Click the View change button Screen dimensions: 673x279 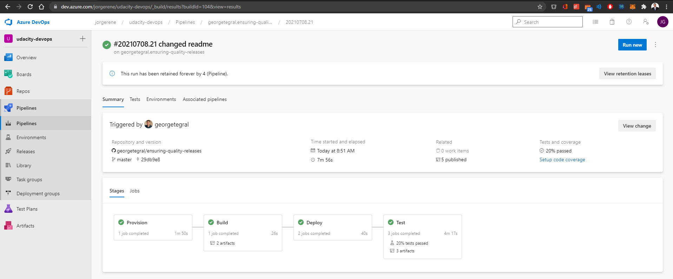point(637,126)
